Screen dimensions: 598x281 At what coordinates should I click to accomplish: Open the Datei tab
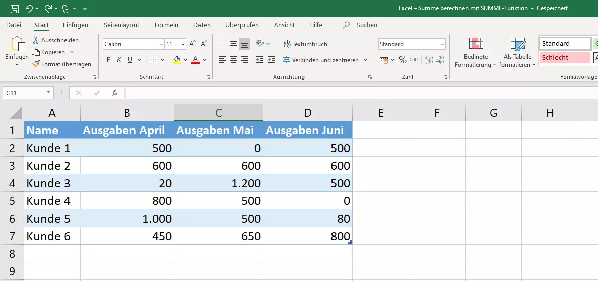[x=14, y=25]
